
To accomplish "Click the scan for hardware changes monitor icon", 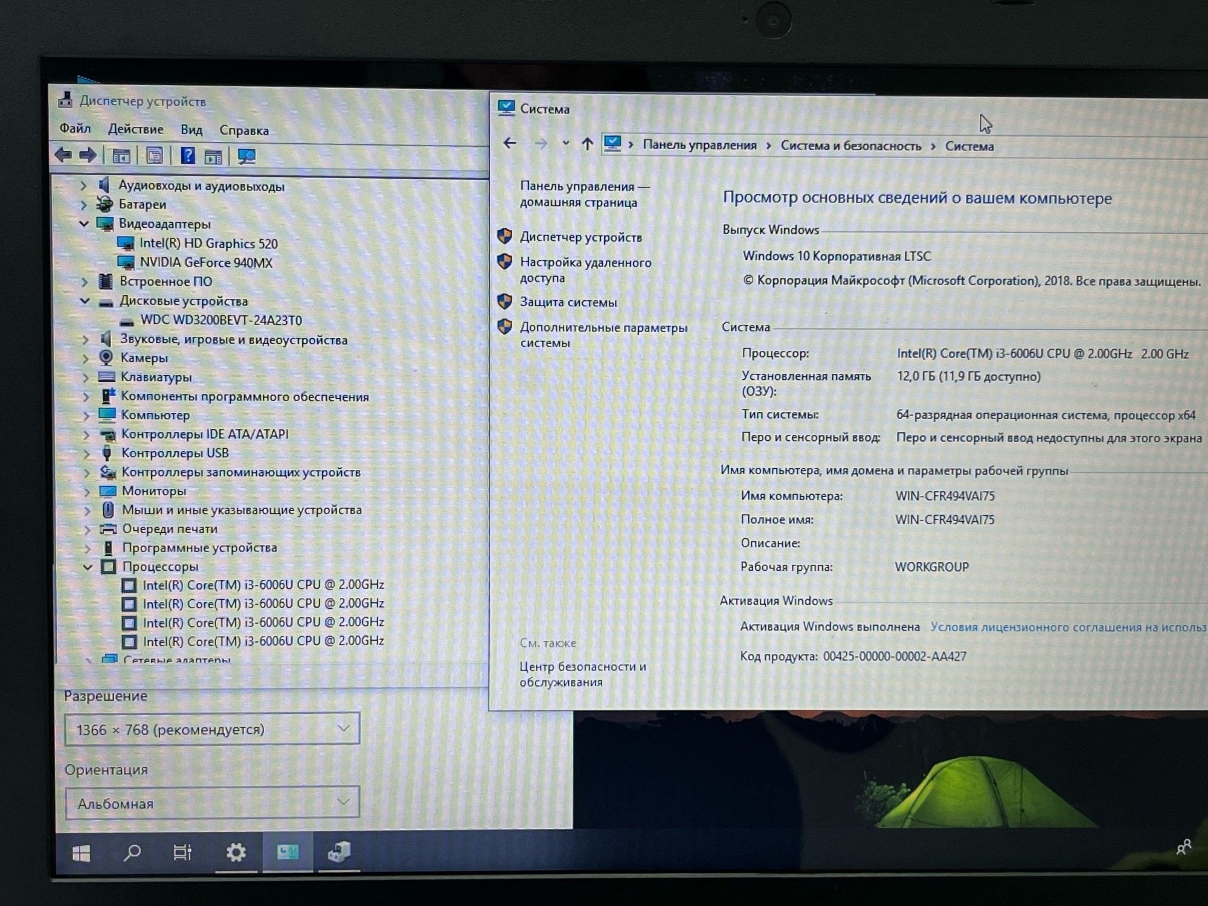I will pos(246,157).
